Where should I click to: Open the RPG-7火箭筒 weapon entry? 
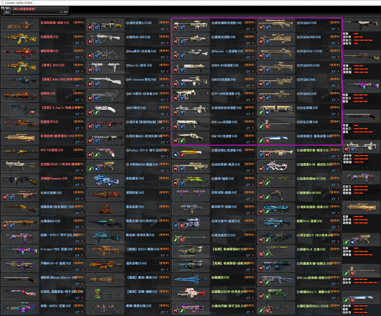43,152
